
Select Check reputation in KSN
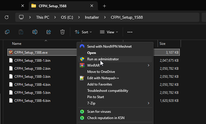point(115,118)
